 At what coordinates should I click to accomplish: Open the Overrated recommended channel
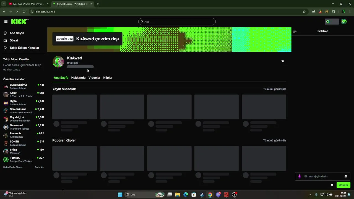[24, 127]
